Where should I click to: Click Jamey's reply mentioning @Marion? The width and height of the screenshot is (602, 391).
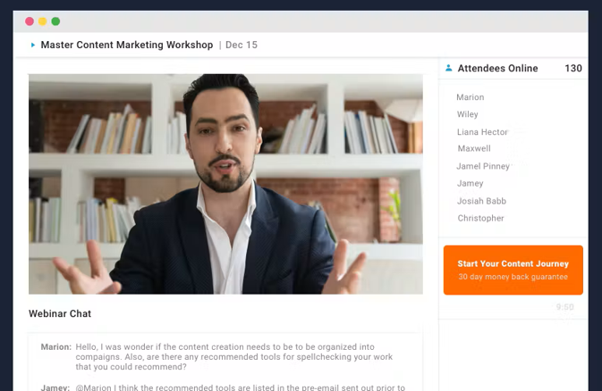(241, 387)
